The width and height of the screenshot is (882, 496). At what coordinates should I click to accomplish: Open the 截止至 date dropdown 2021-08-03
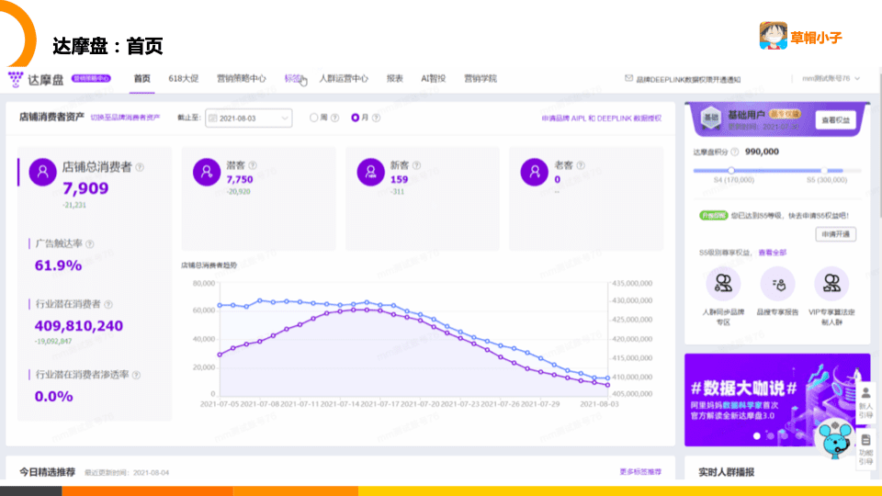249,118
